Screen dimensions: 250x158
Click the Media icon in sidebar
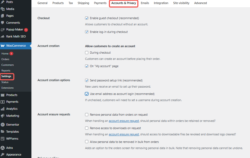click(3, 9)
